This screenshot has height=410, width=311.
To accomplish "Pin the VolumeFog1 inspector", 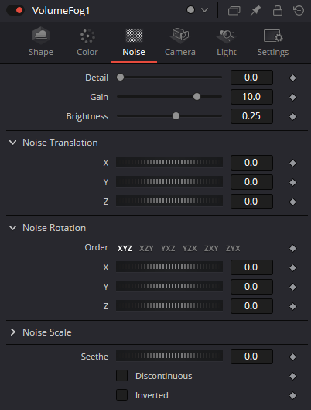I will click(256, 10).
